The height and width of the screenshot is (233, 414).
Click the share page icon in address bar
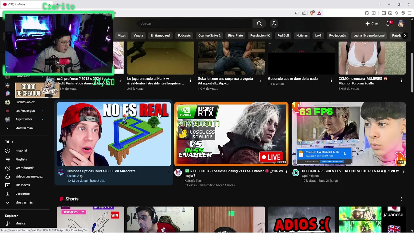[304, 13]
